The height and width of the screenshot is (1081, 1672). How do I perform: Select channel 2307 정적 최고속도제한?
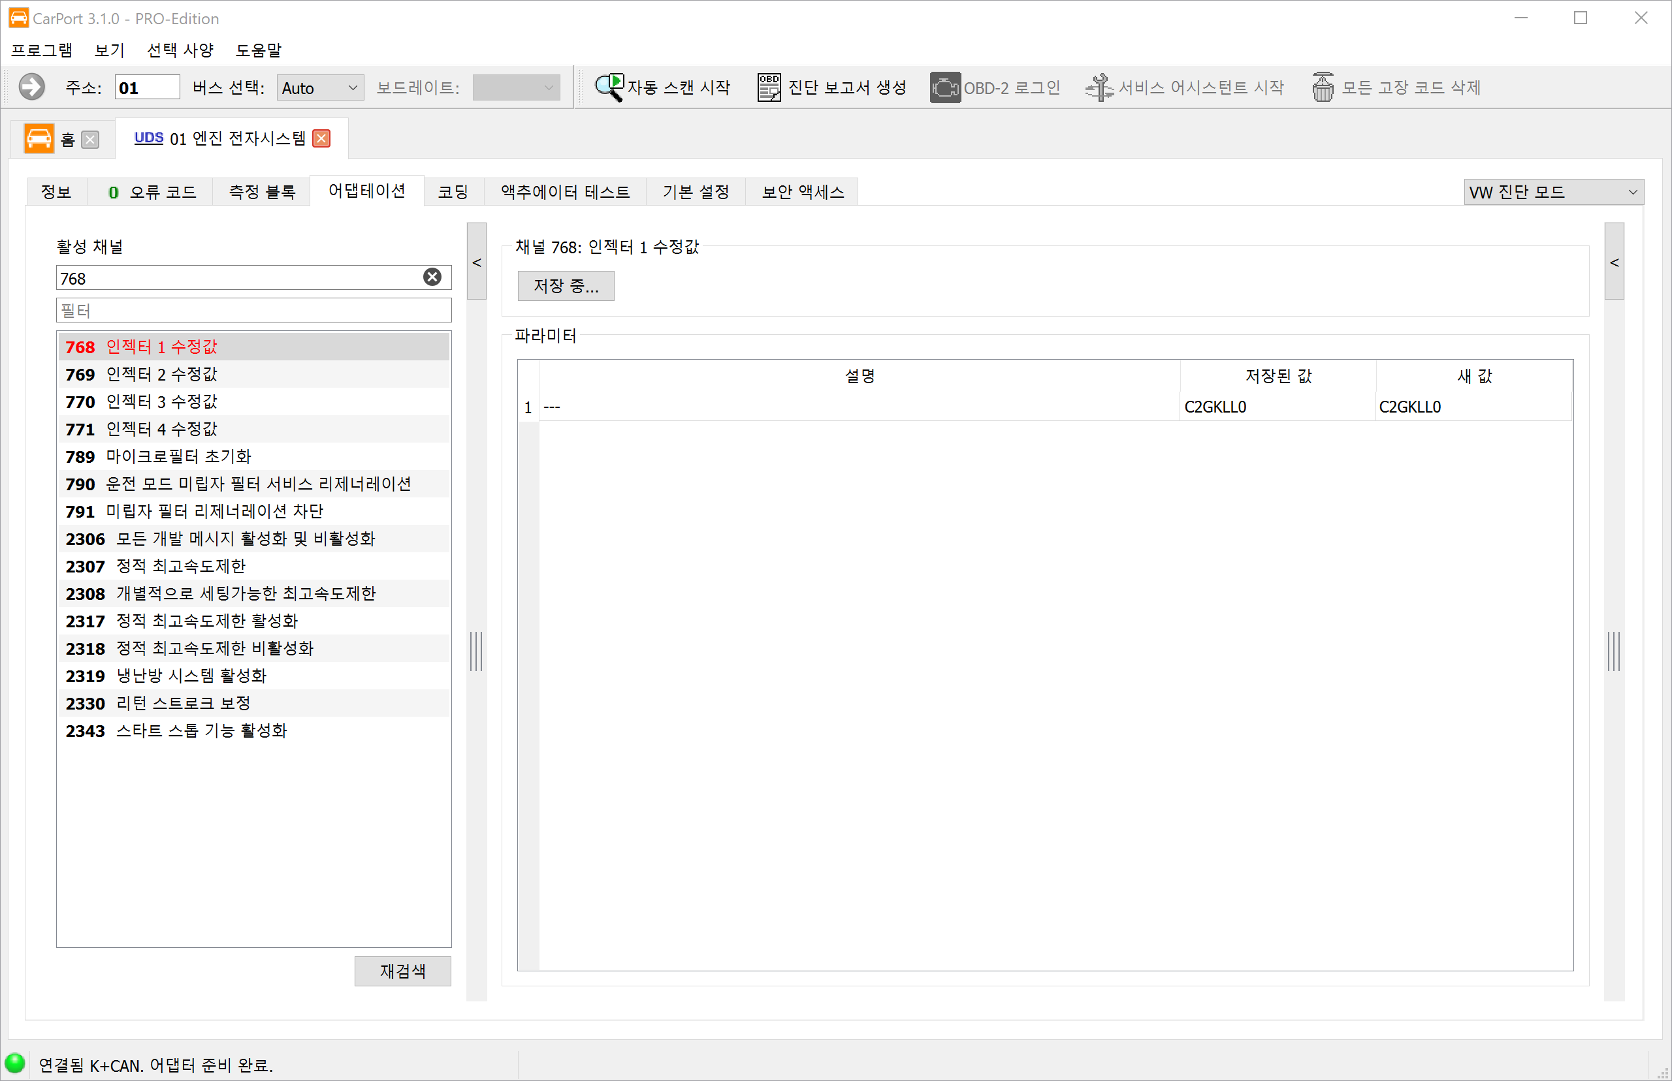(x=253, y=566)
